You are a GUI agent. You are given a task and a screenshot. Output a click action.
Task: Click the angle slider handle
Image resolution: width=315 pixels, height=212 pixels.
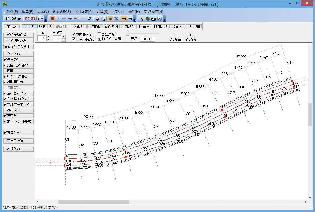point(128,33)
